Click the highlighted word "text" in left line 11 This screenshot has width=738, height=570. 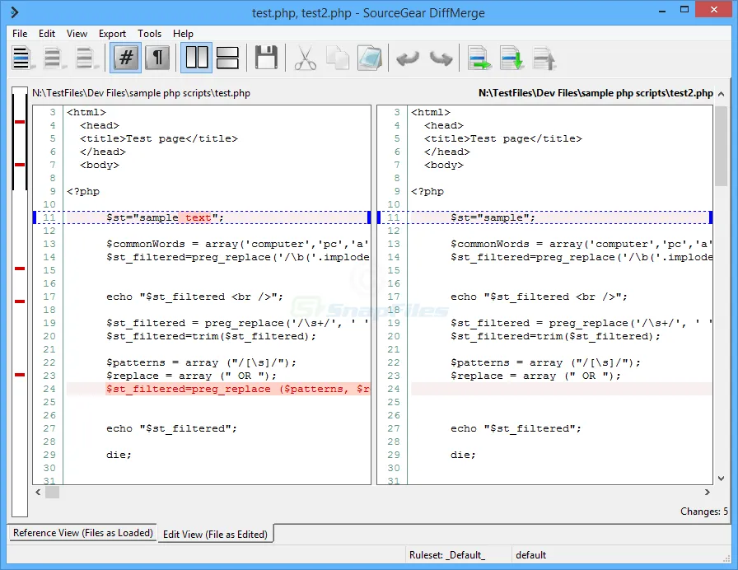click(x=199, y=217)
